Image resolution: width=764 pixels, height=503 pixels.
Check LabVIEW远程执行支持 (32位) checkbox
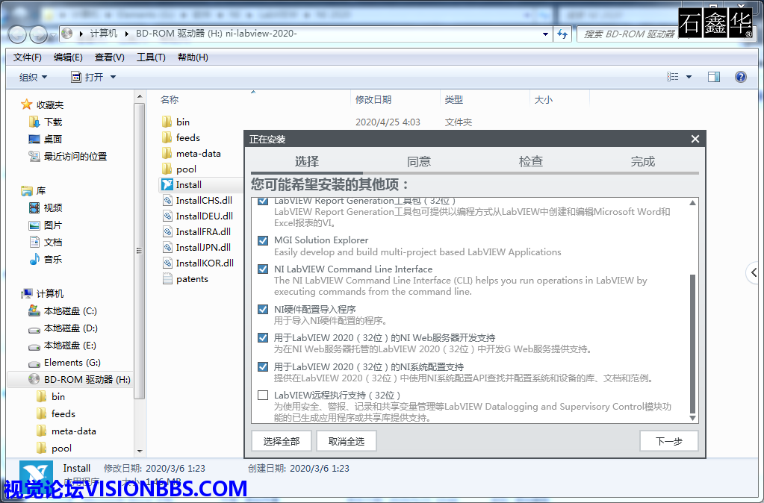pos(263,395)
